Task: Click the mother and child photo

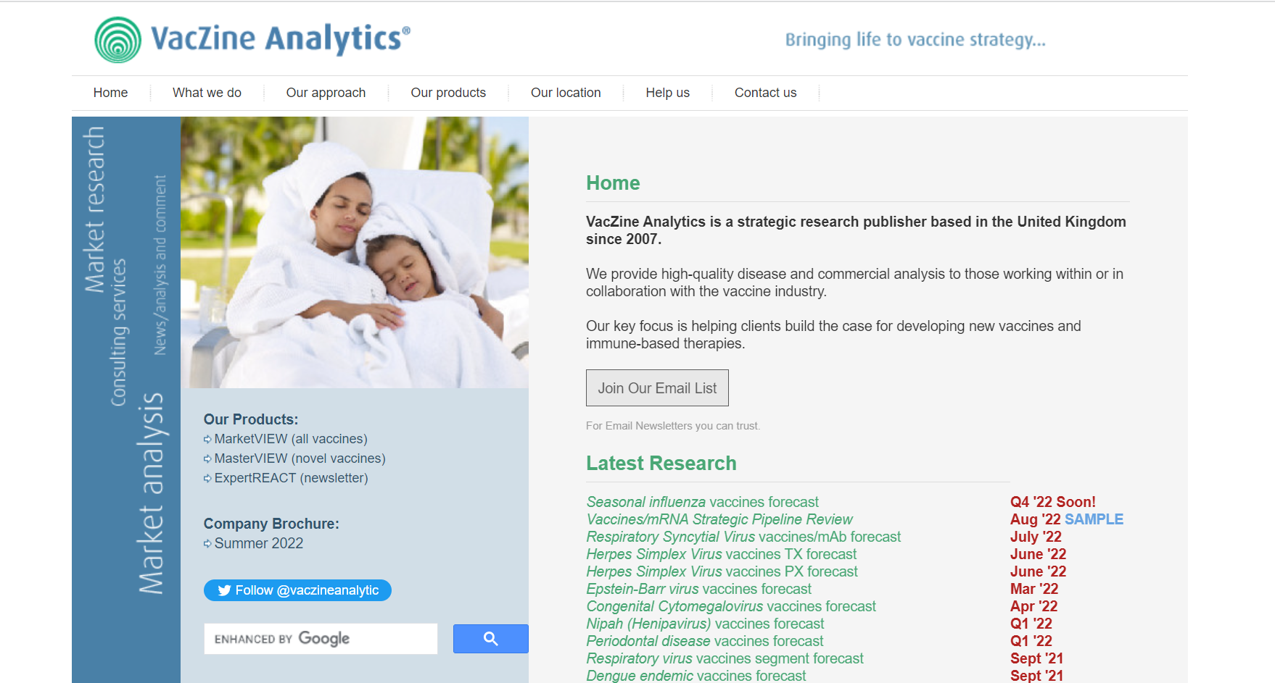Action: [355, 252]
